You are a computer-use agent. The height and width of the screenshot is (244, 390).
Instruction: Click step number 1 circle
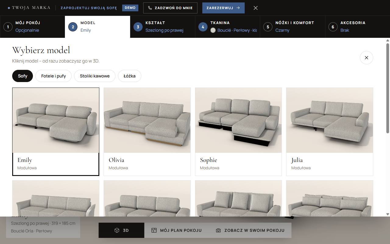(x=8, y=27)
